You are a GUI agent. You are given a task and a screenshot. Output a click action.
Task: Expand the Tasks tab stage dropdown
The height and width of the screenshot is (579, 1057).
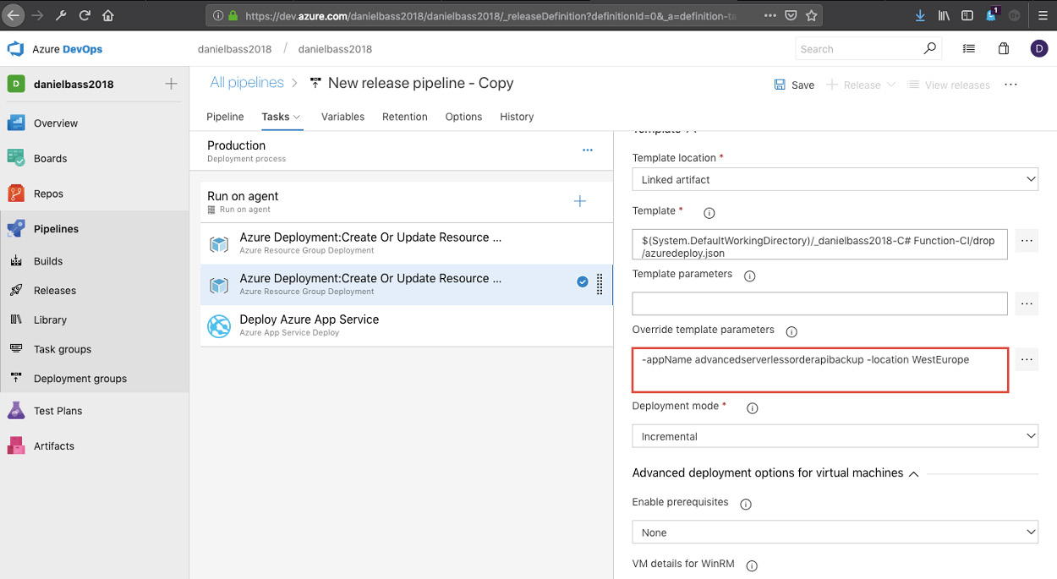[x=297, y=117]
